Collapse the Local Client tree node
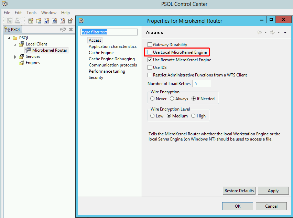293x218 pixels. point(15,44)
